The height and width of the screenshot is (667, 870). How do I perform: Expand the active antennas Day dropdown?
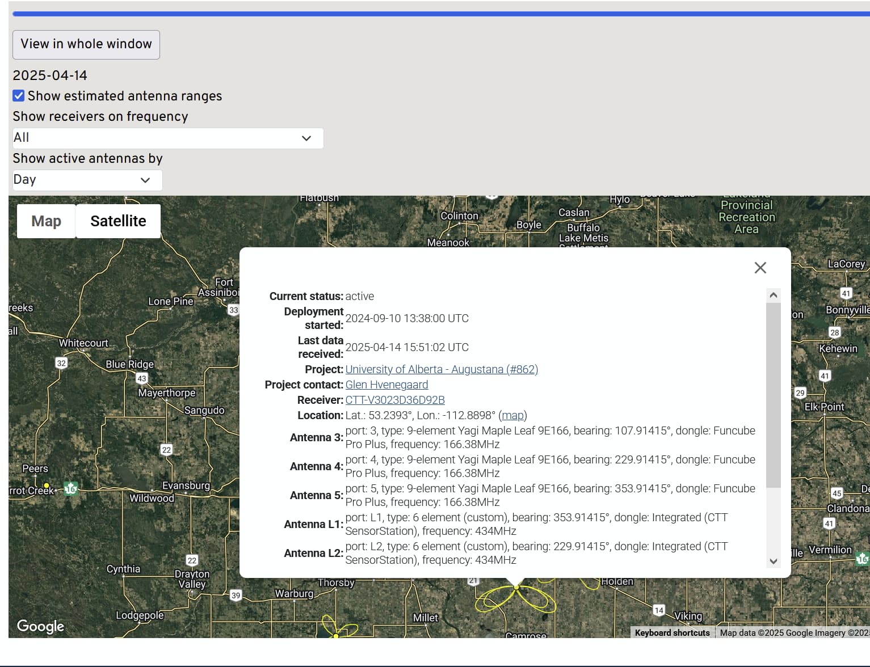click(87, 180)
